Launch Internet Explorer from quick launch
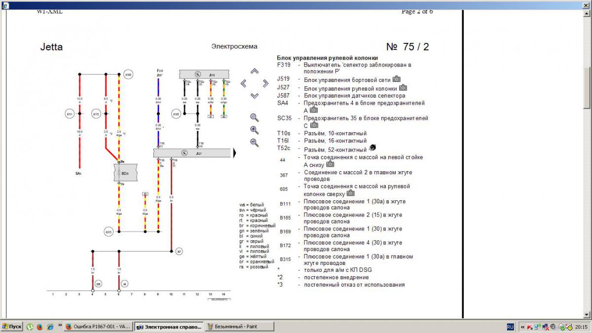This screenshot has height=333, width=592. pyautogui.click(x=49, y=327)
